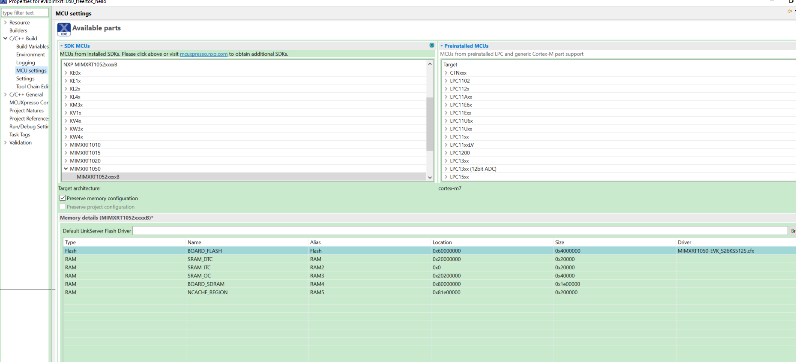Select the SRAM_DTC name cell

point(200,259)
